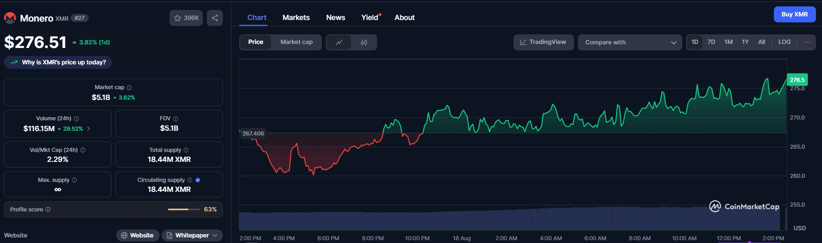Expand Volume (24h) details arrow
Image resolution: width=822 pixels, height=243 pixels.
(x=89, y=129)
